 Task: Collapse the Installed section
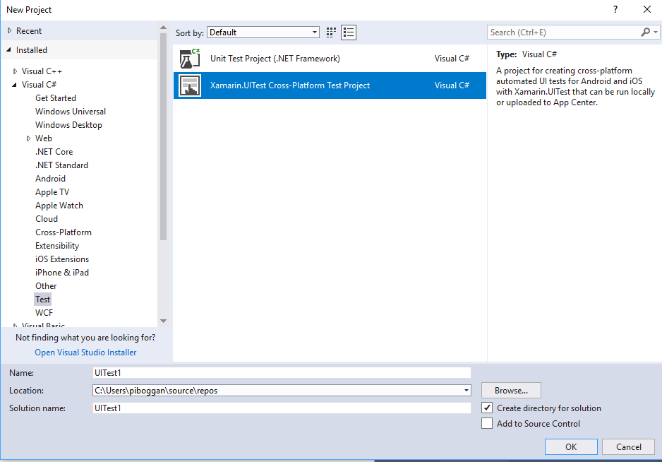click(9, 50)
